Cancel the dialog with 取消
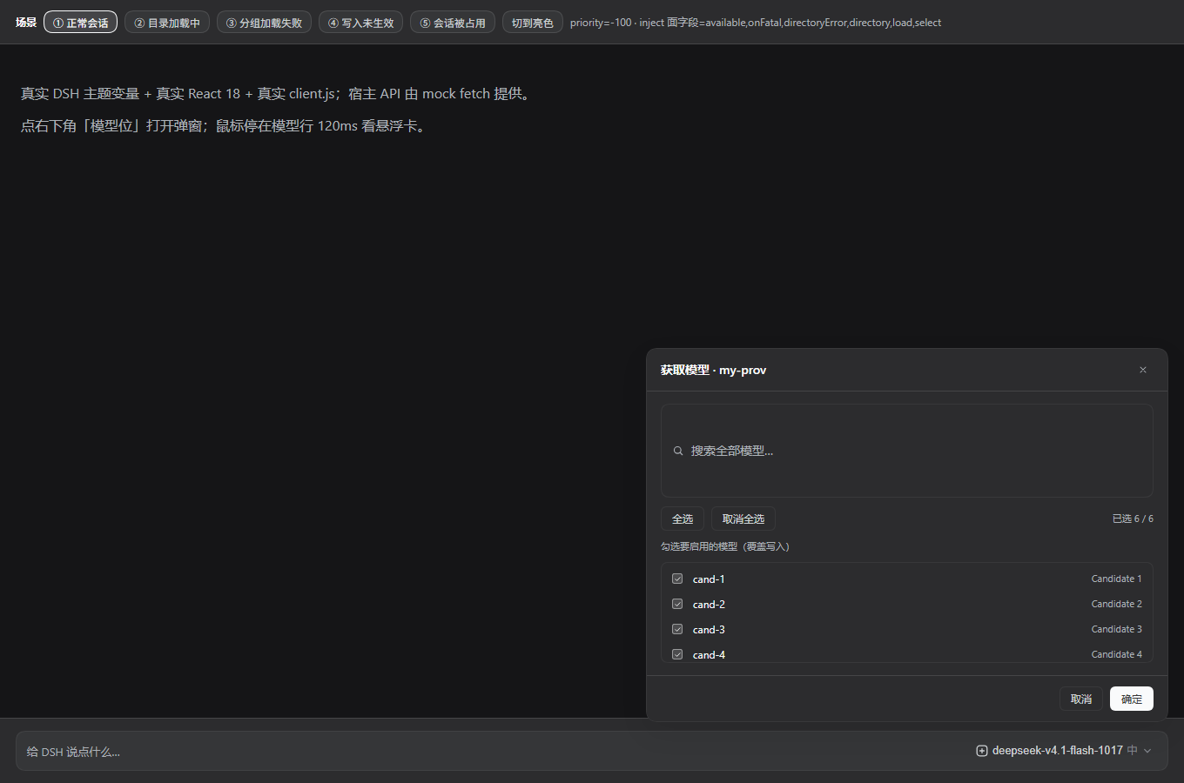 click(1081, 699)
